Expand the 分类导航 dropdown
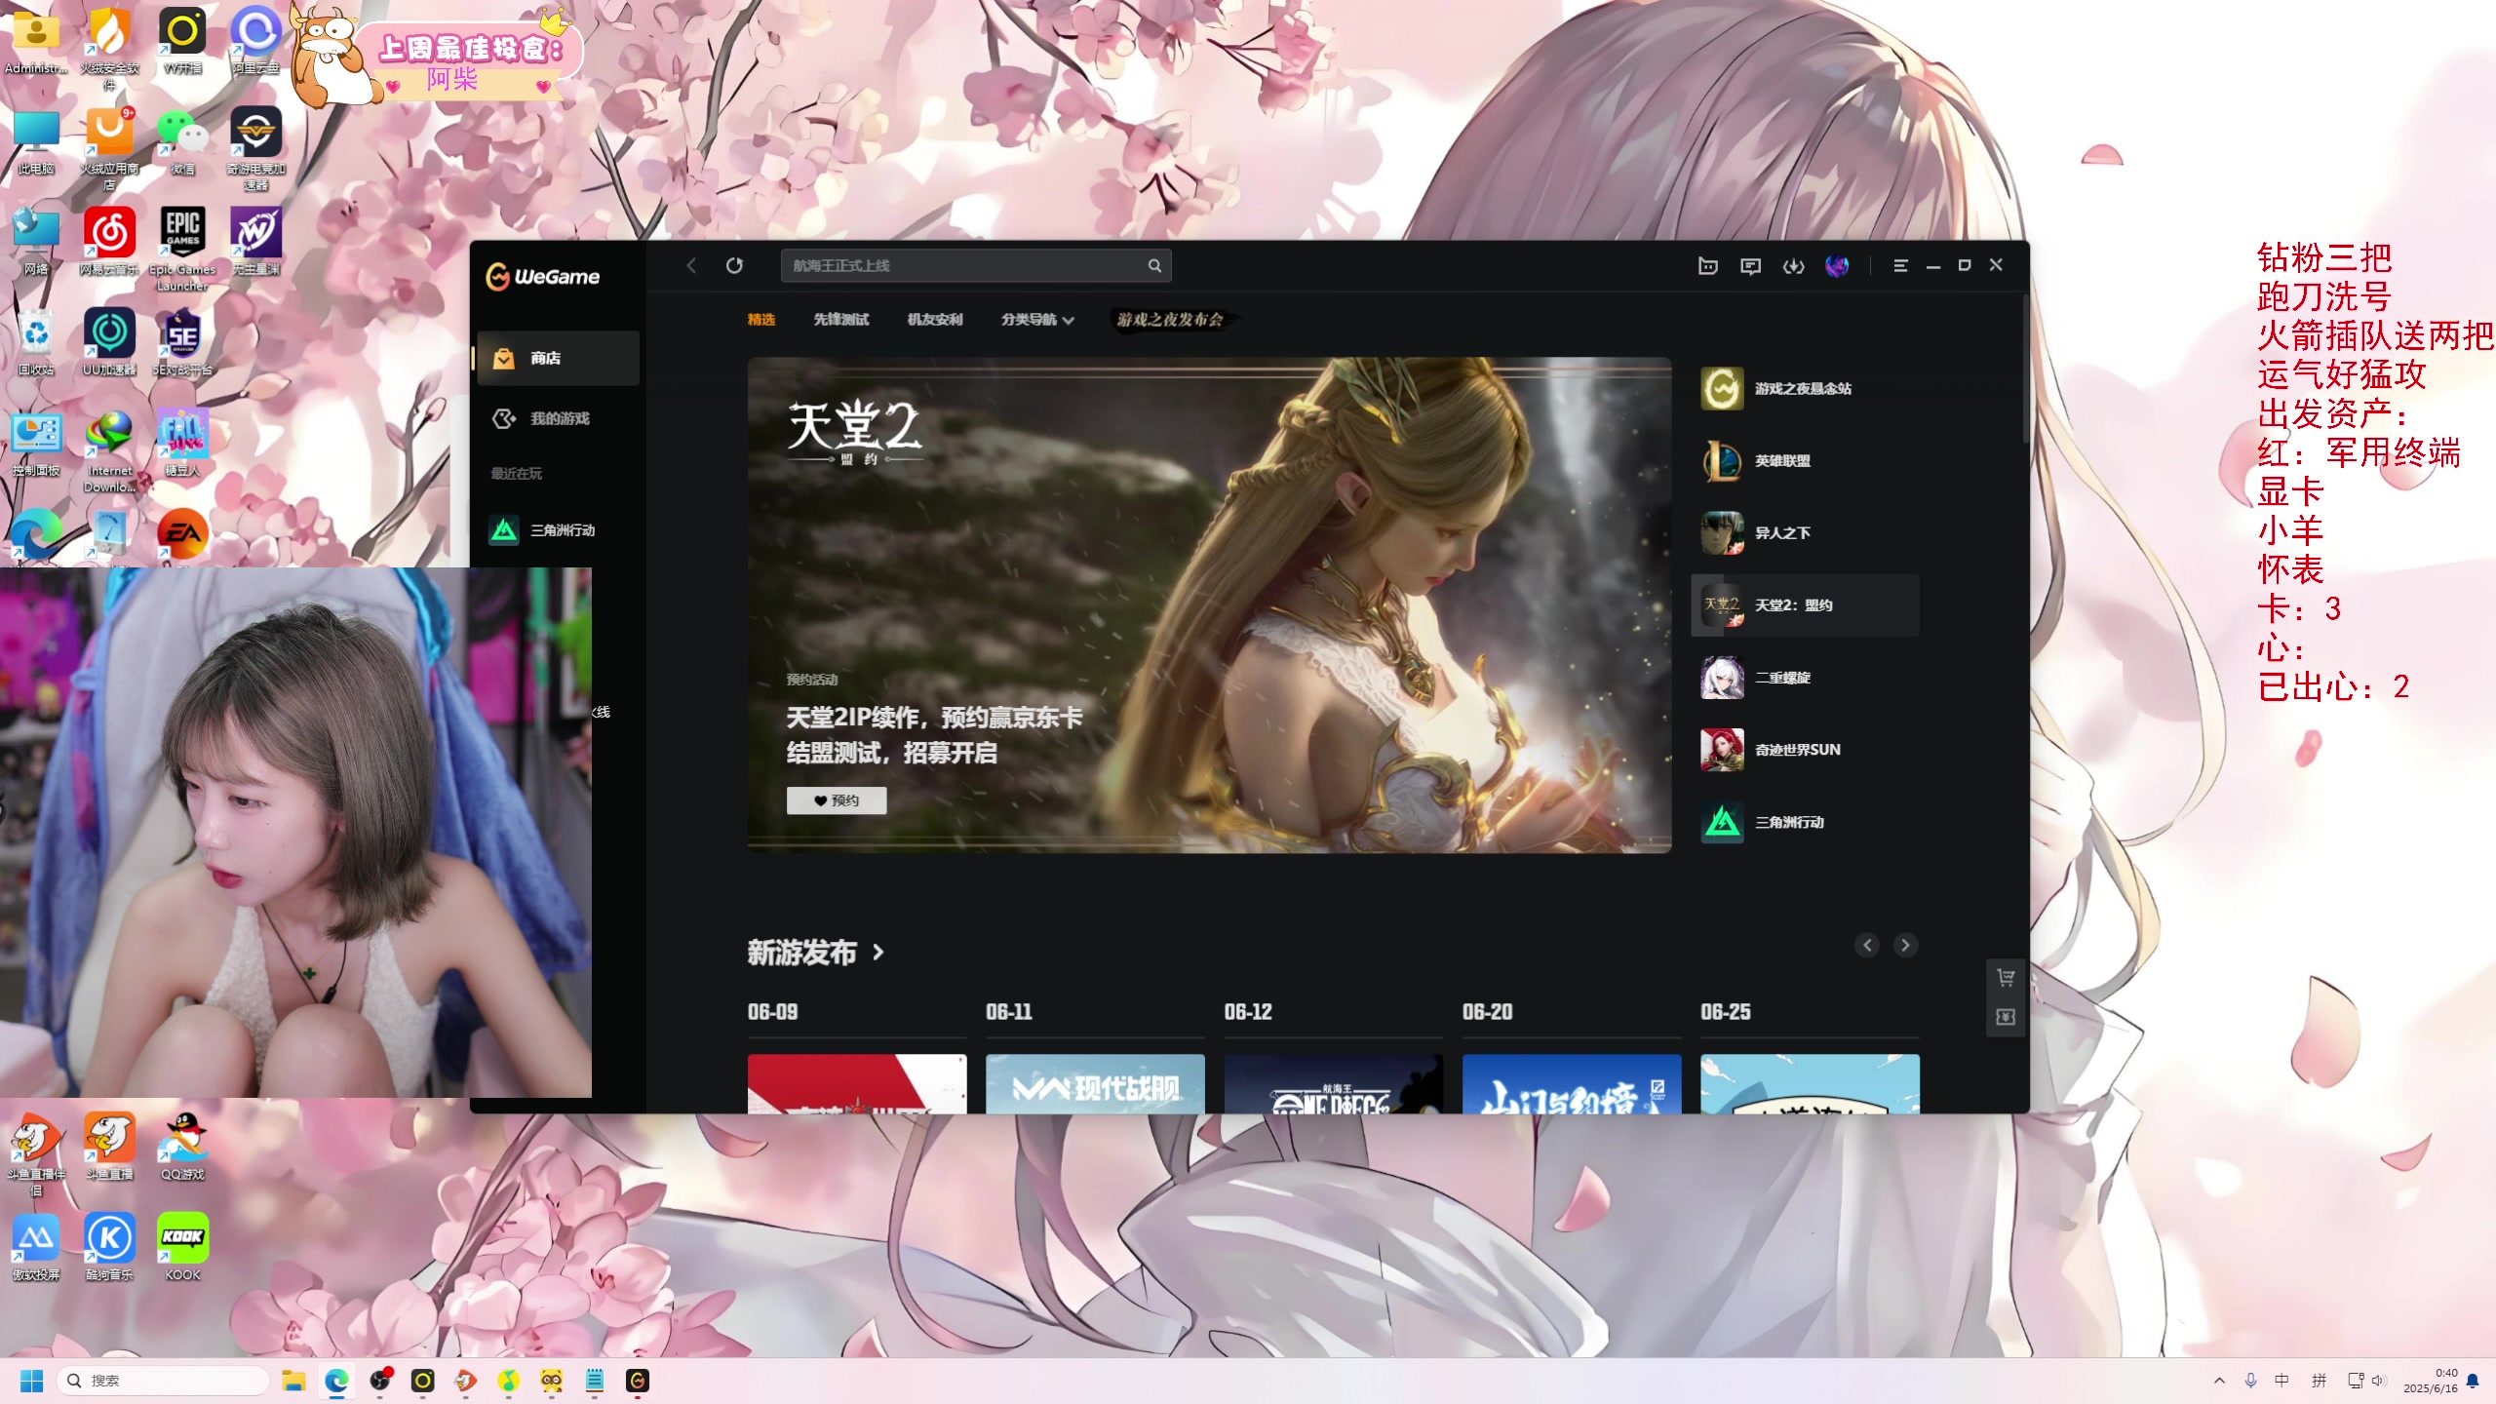The width and height of the screenshot is (2496, 1404). coord(1037,320)
